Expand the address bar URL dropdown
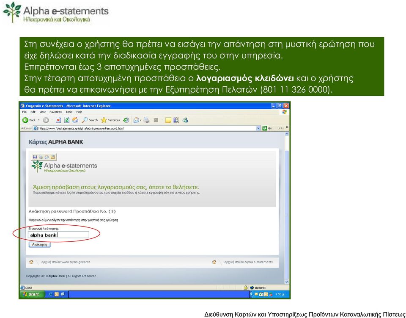 click(258, 128)
